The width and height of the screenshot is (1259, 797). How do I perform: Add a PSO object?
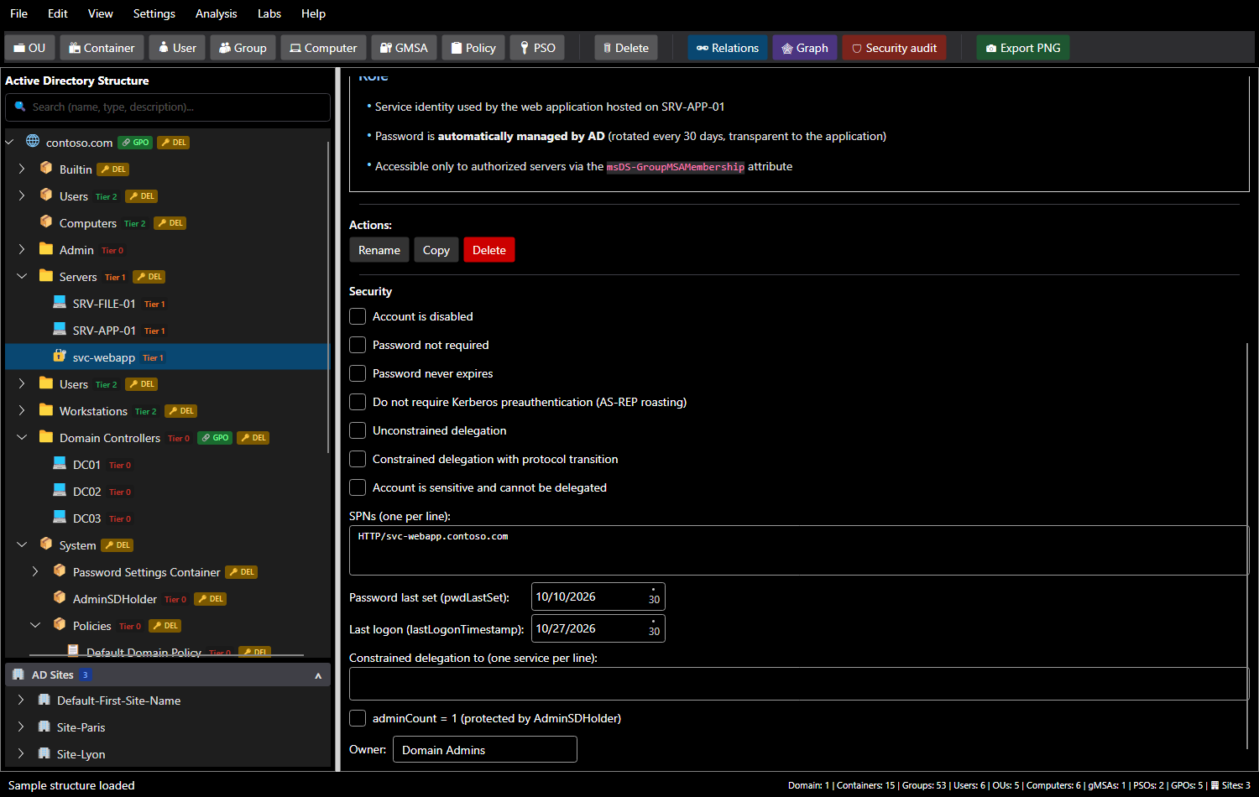pos(537,48)
